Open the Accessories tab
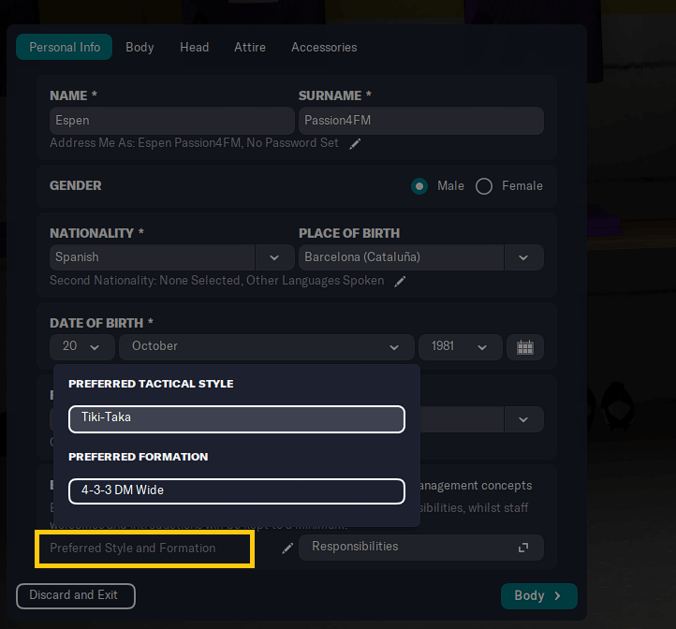Image resolution: width=676 pixels, height=629 pixels. click(x=324, y=47)
